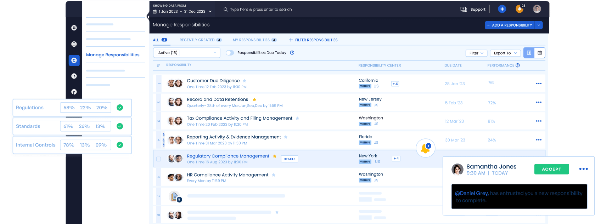The width and height of the screenshot is (612, 224).
Task: Open the Active (15) status dropdown
Action: coord(187,53)
